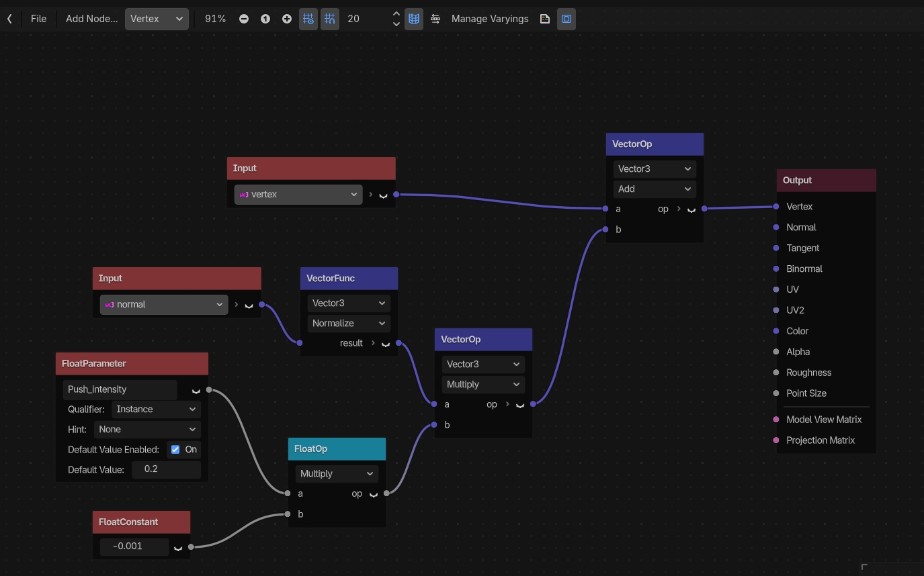The image size is (924, 576).
Task: Zoom in with the plus icon
Action: click(x=287, y=19)
